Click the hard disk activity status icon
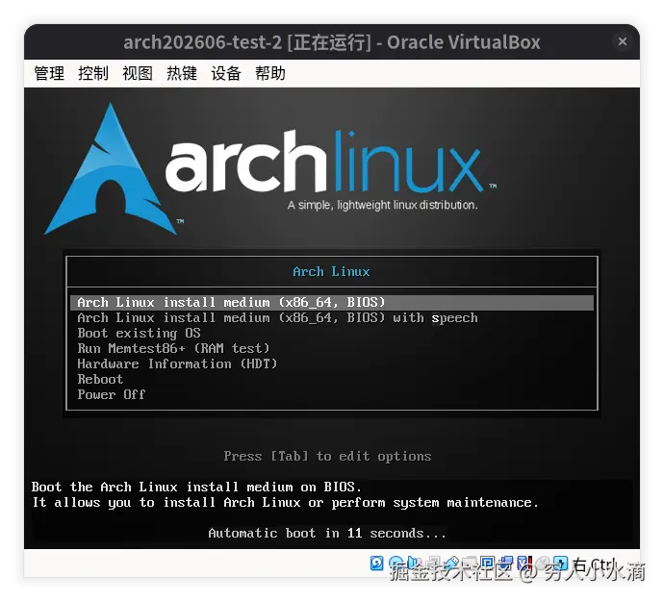664x601 pixels. (376, 563)
